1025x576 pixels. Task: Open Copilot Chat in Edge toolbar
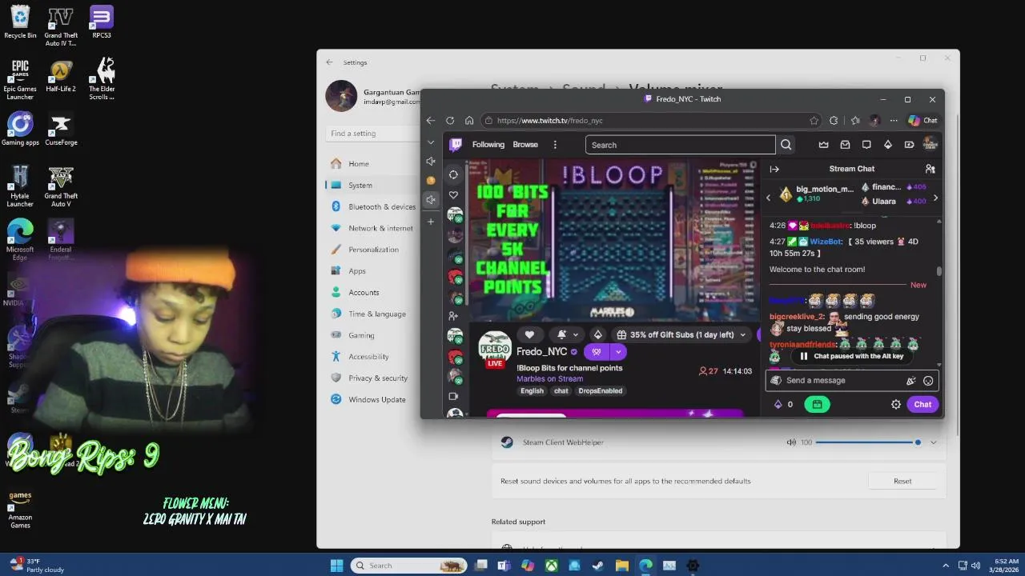coord(922,121)
